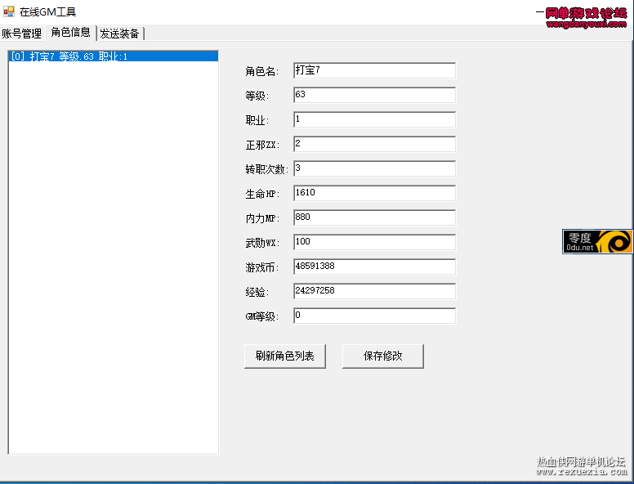Click the window title 在线GM工具
This screenshot has height=484, width=634.
(x=47, y=12)
